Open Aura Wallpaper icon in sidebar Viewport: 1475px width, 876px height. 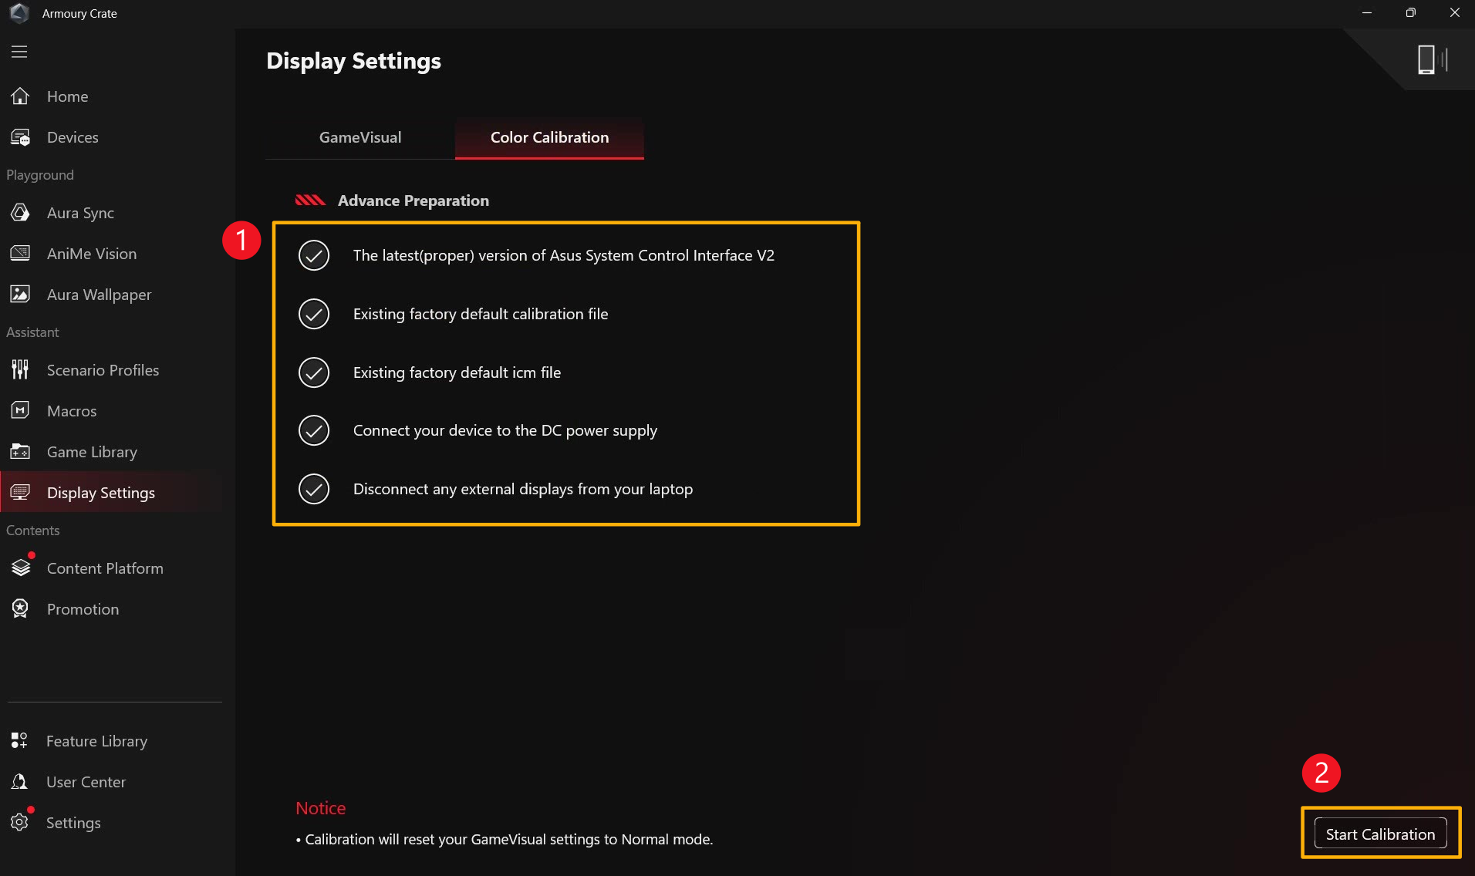[20, 295]
